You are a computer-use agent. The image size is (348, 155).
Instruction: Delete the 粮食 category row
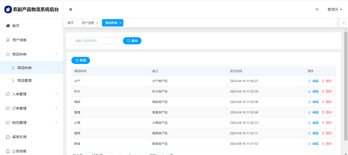pyautogui.click(x=327, y=144)
